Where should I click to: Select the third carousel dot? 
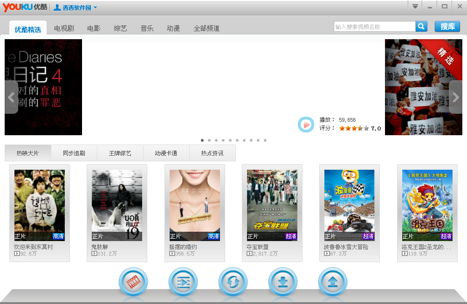(x=216, y=140)
